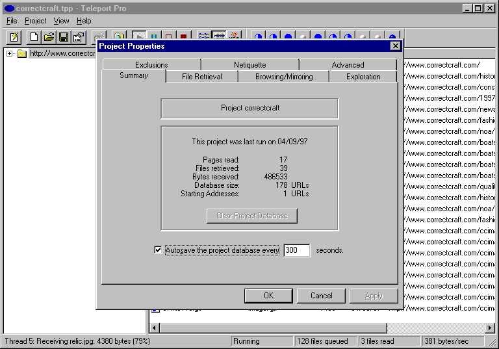This screenshot has width=499, height=349.
Task: Click the Apply button
Action: click(x=374, y=296)
